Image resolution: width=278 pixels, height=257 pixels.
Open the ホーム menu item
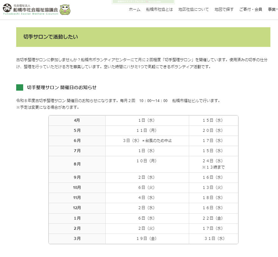click(135, 10)
